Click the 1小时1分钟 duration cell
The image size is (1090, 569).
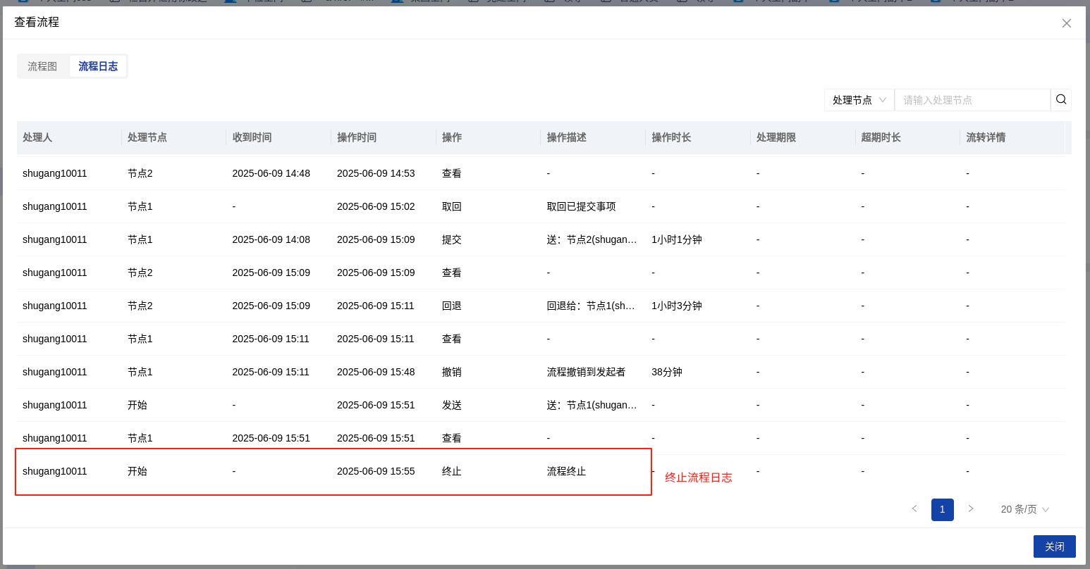[x=676, y=239]
